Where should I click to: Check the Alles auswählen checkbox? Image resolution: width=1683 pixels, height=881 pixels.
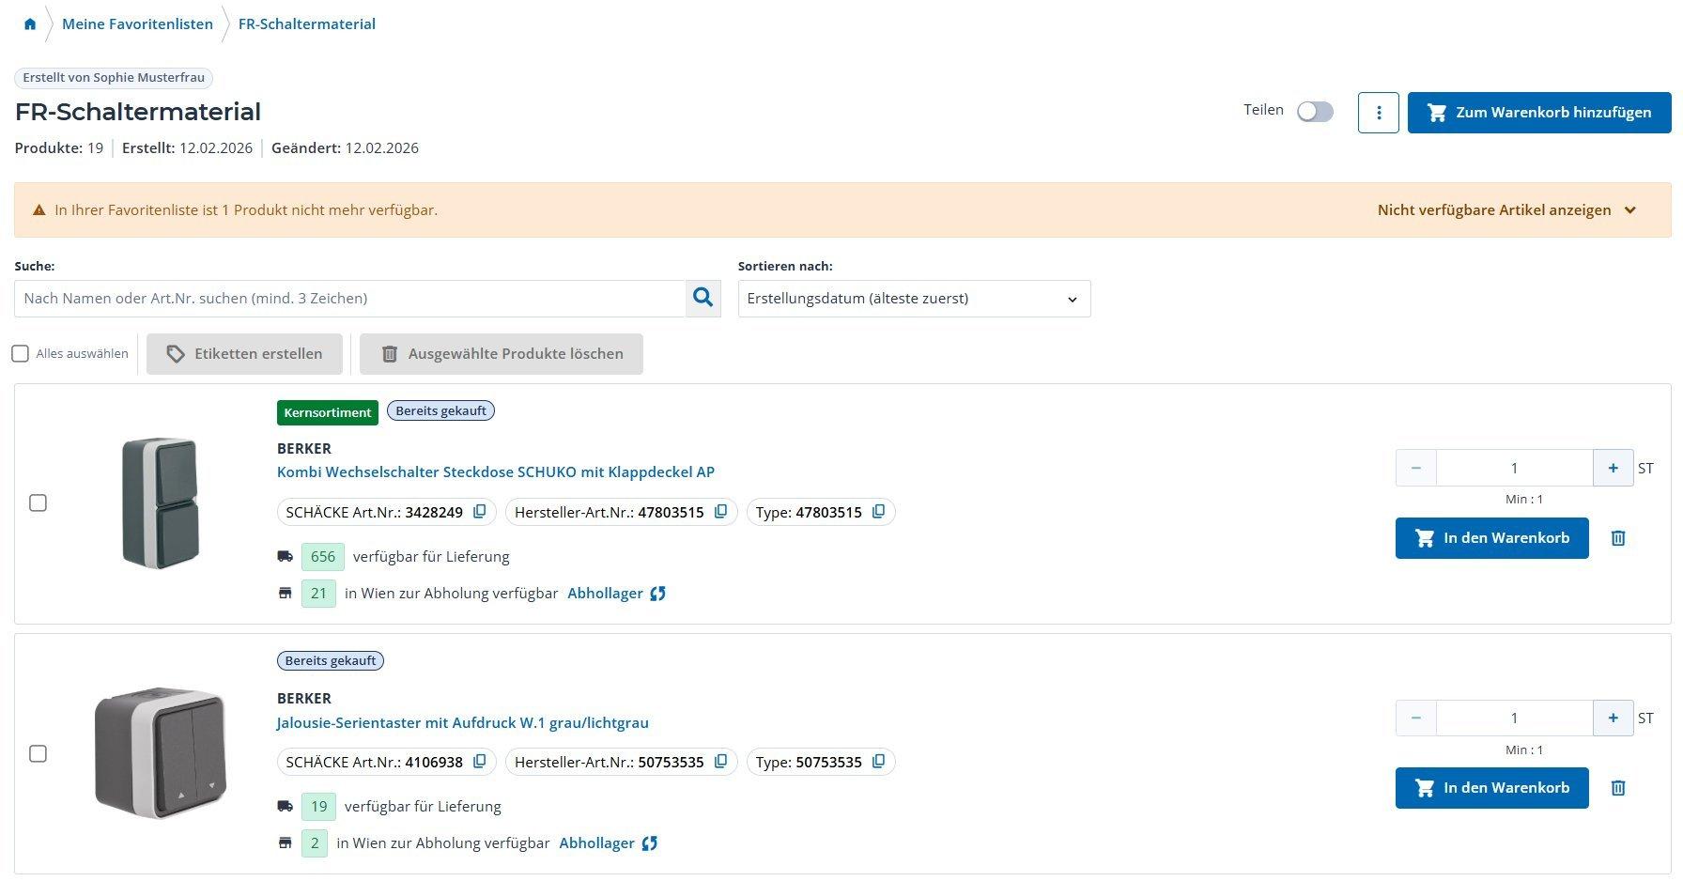tap(21, 354)
